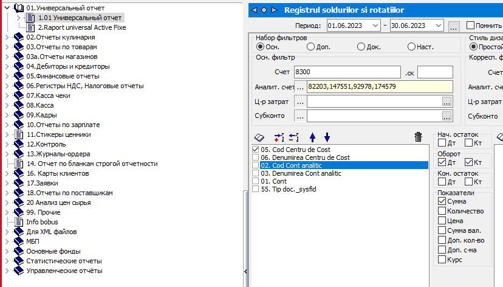
Task: Click the book icon of 99. Прочие
Action: pyautogui.click(x=19, y=212)
